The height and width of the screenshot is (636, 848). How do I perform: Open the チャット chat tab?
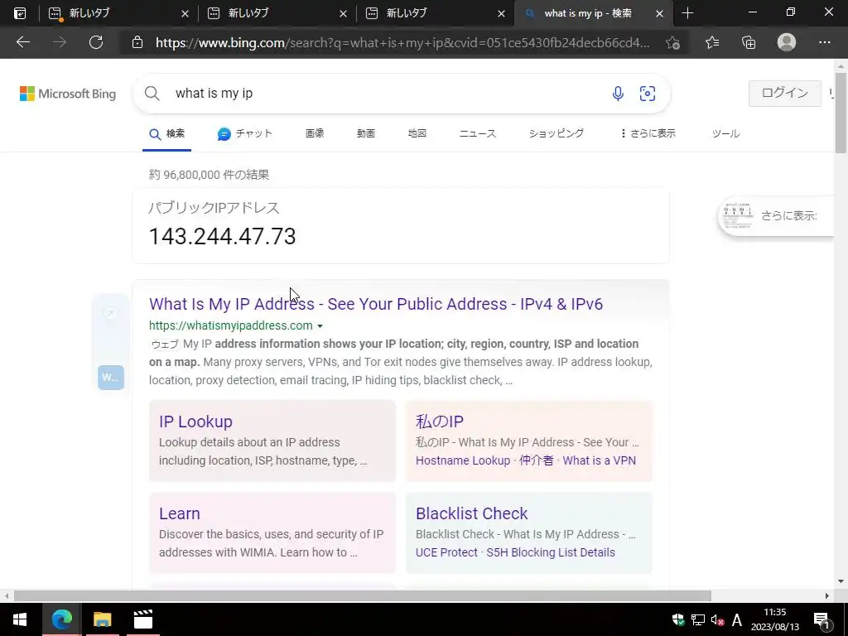244,133
